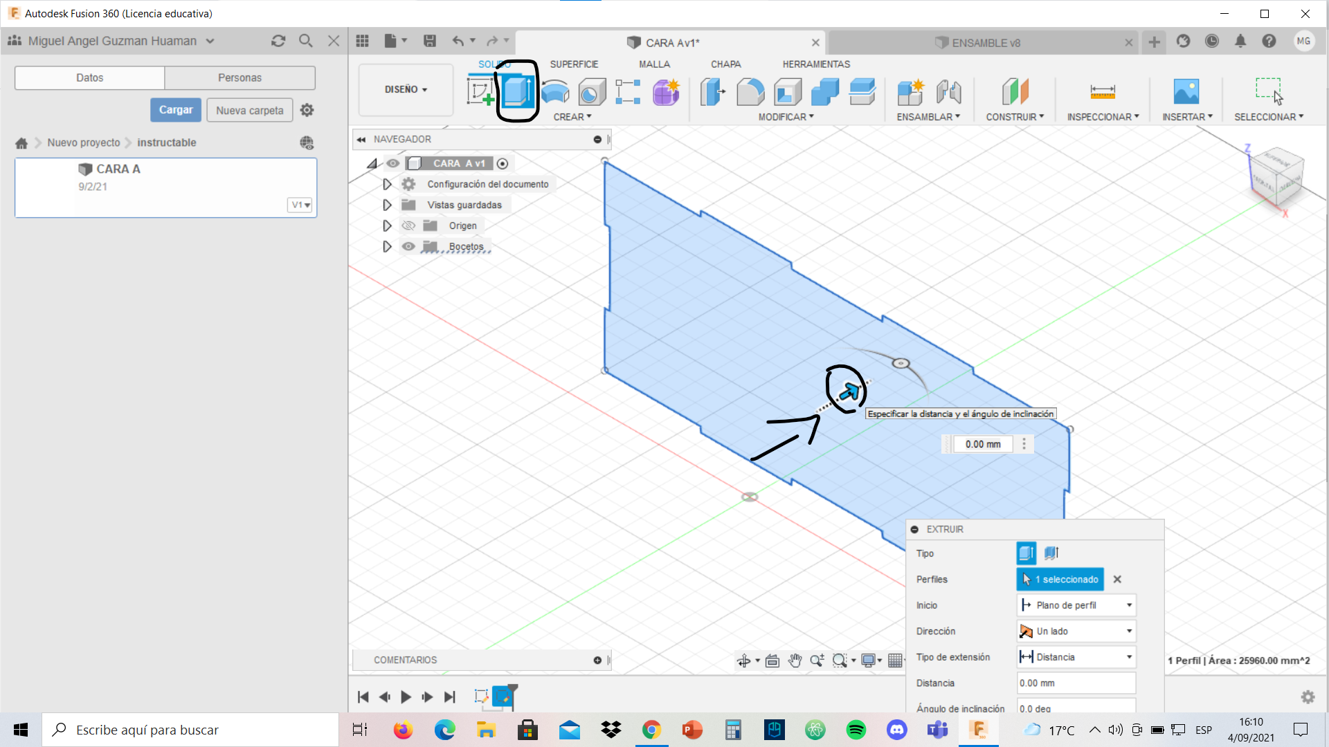
Task: Clear the selected profile with X
Action: (1117, 579)
